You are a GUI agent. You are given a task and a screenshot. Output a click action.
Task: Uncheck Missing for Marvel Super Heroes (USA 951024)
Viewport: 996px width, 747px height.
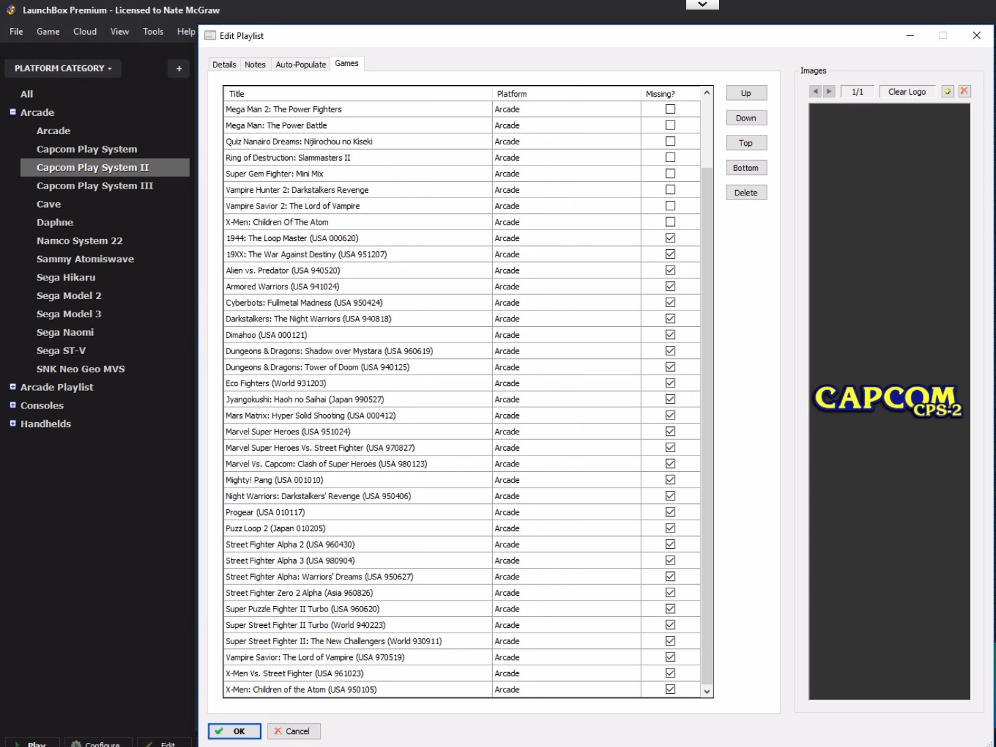pos(671,431)
